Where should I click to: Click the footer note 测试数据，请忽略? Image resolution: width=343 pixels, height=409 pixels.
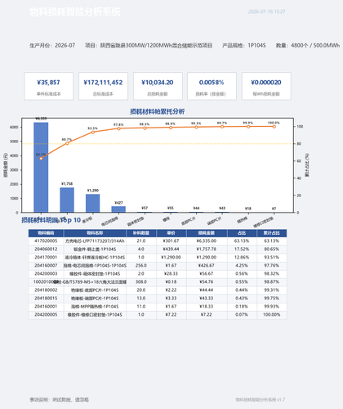(x=70, y=400)
